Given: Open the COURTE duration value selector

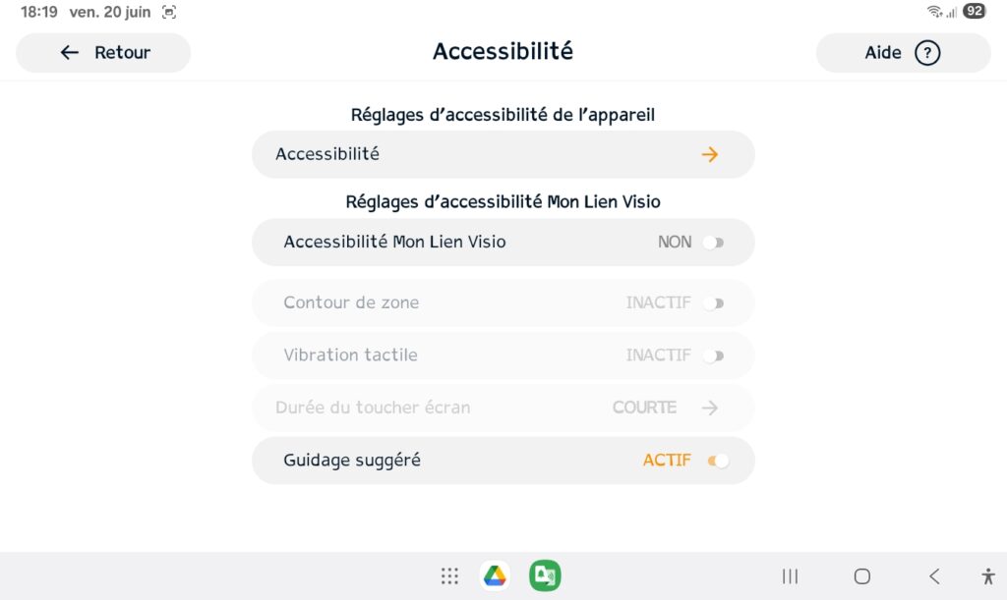Looking at the screenshot, I should pos(644,408).
